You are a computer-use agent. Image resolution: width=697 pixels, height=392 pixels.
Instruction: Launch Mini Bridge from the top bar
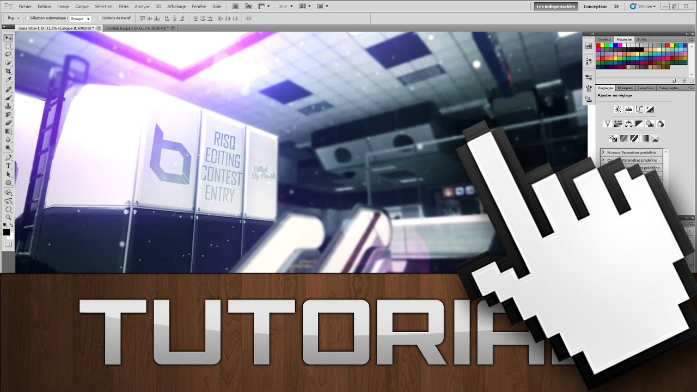(249, 7)
